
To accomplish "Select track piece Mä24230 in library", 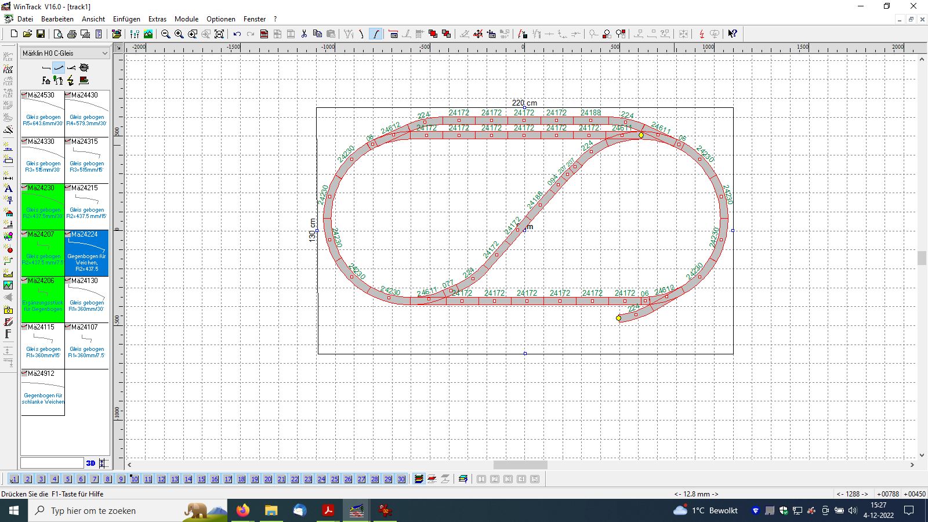I will (43, 206).
